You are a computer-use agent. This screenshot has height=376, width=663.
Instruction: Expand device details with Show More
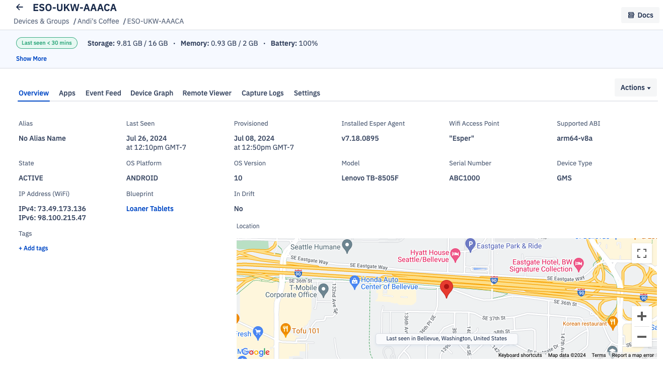tap(31, 59)
